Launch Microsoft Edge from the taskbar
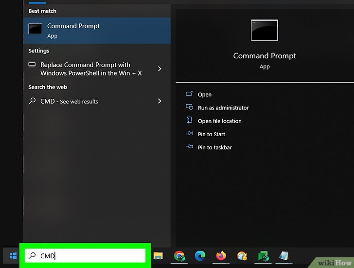Screen dimensions: 354x268 pyautogui.click(x=200, y=256)
